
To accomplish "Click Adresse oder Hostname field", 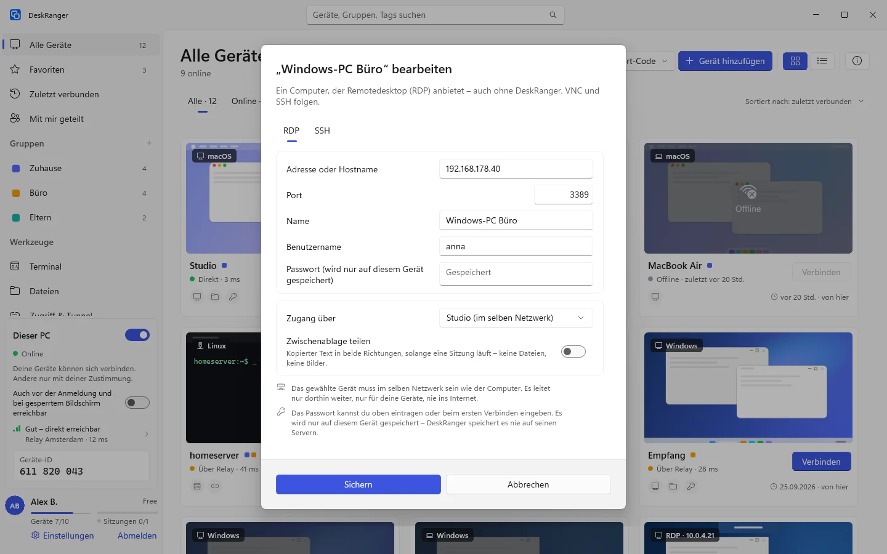I will (516, 169).
